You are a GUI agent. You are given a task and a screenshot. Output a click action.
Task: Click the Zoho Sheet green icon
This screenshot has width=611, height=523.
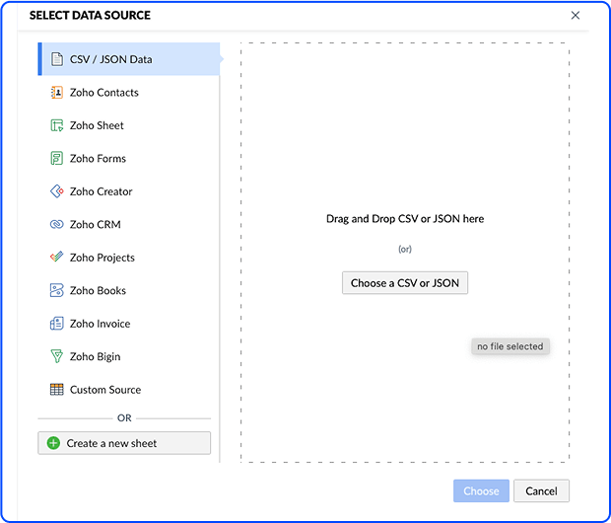pos(57,125)
